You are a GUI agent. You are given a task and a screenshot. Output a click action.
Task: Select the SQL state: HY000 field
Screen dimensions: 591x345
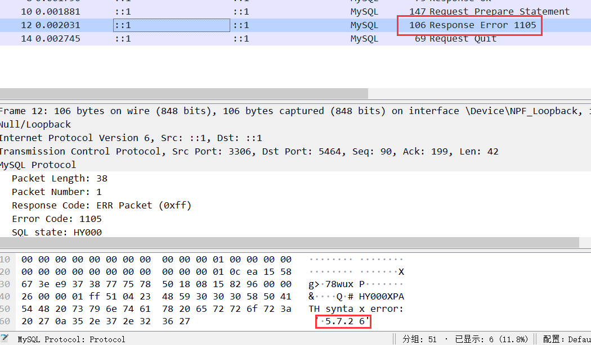pos(57,233)
